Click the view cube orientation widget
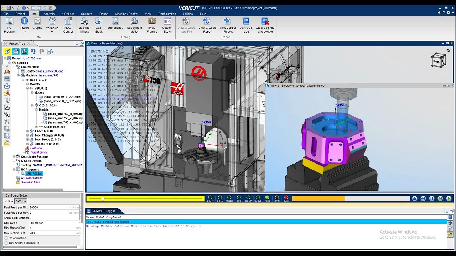This screenshot has height=256, width=456. click(439, 60)
